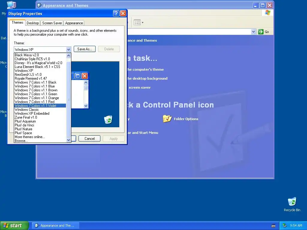The height and width of the screenshot is (230, 307).
Task: Click the Save As... button
Action: coord(85,49)
